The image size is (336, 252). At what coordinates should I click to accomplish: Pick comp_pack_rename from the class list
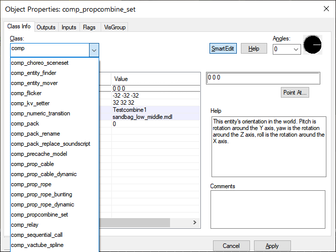[x=55, y=134]
